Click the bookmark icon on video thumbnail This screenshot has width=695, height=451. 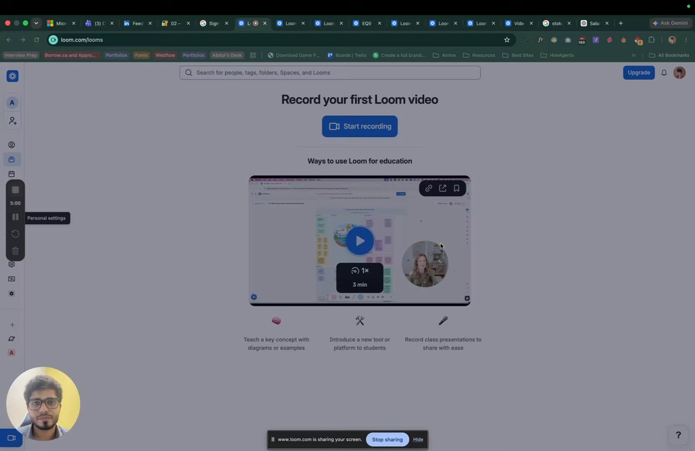[x=456, y=188]
